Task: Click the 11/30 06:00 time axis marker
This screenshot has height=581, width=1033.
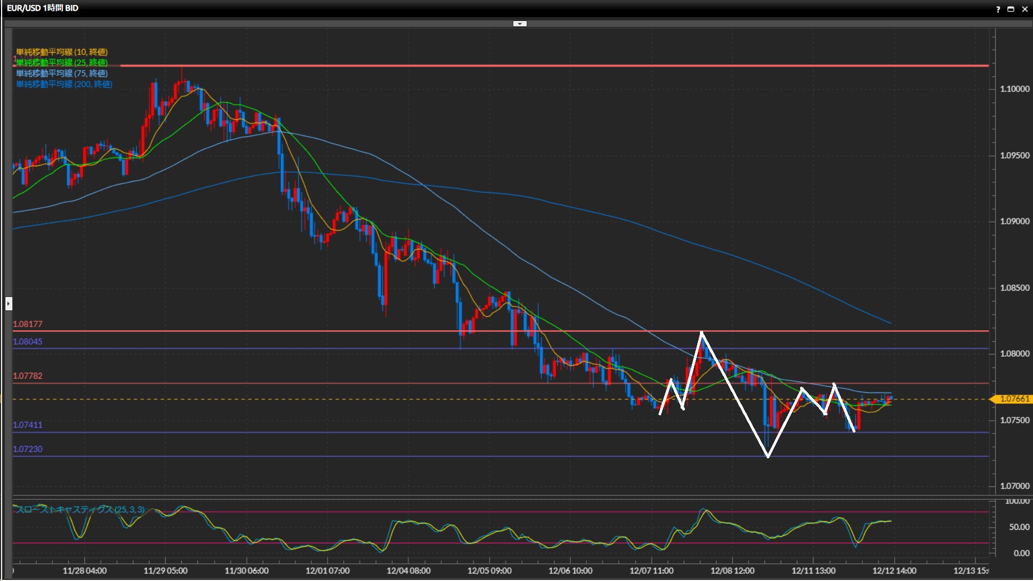Action: click(x=246, y=570)
